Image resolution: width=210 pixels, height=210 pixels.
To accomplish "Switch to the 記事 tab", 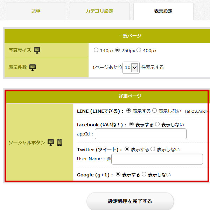I will pyautogui.click(x=36, y=11).
